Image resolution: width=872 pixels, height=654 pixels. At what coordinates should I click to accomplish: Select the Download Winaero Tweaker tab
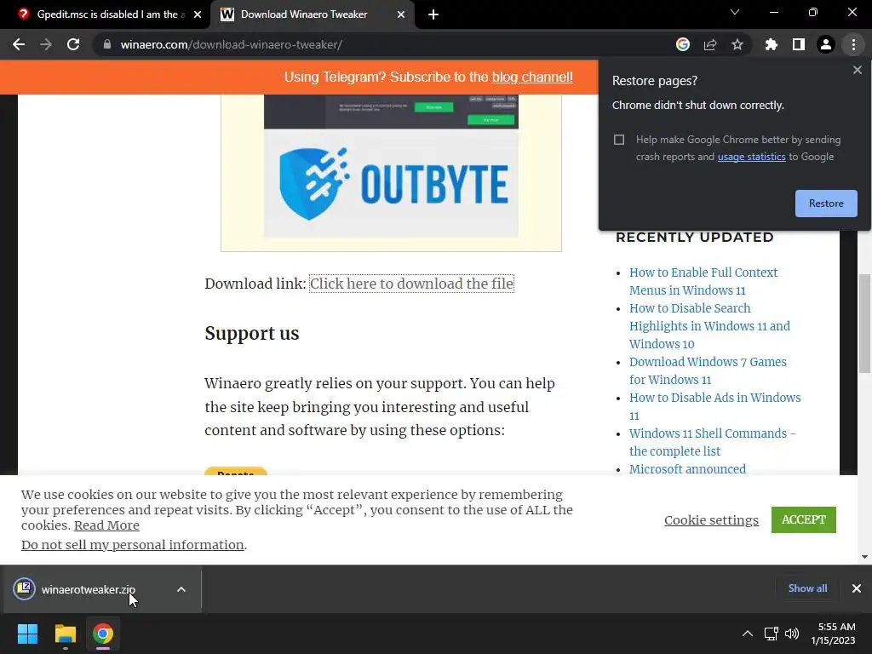click(x=313, y=15)
